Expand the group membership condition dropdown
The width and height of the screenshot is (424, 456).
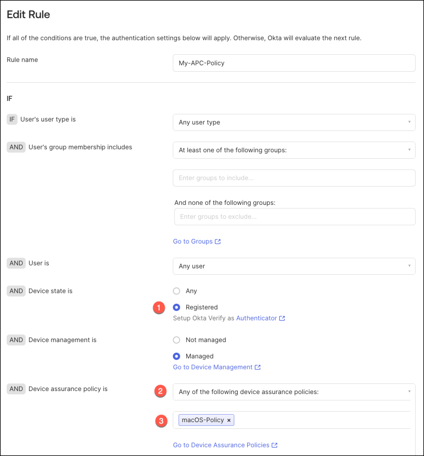(x=294, y=151)
